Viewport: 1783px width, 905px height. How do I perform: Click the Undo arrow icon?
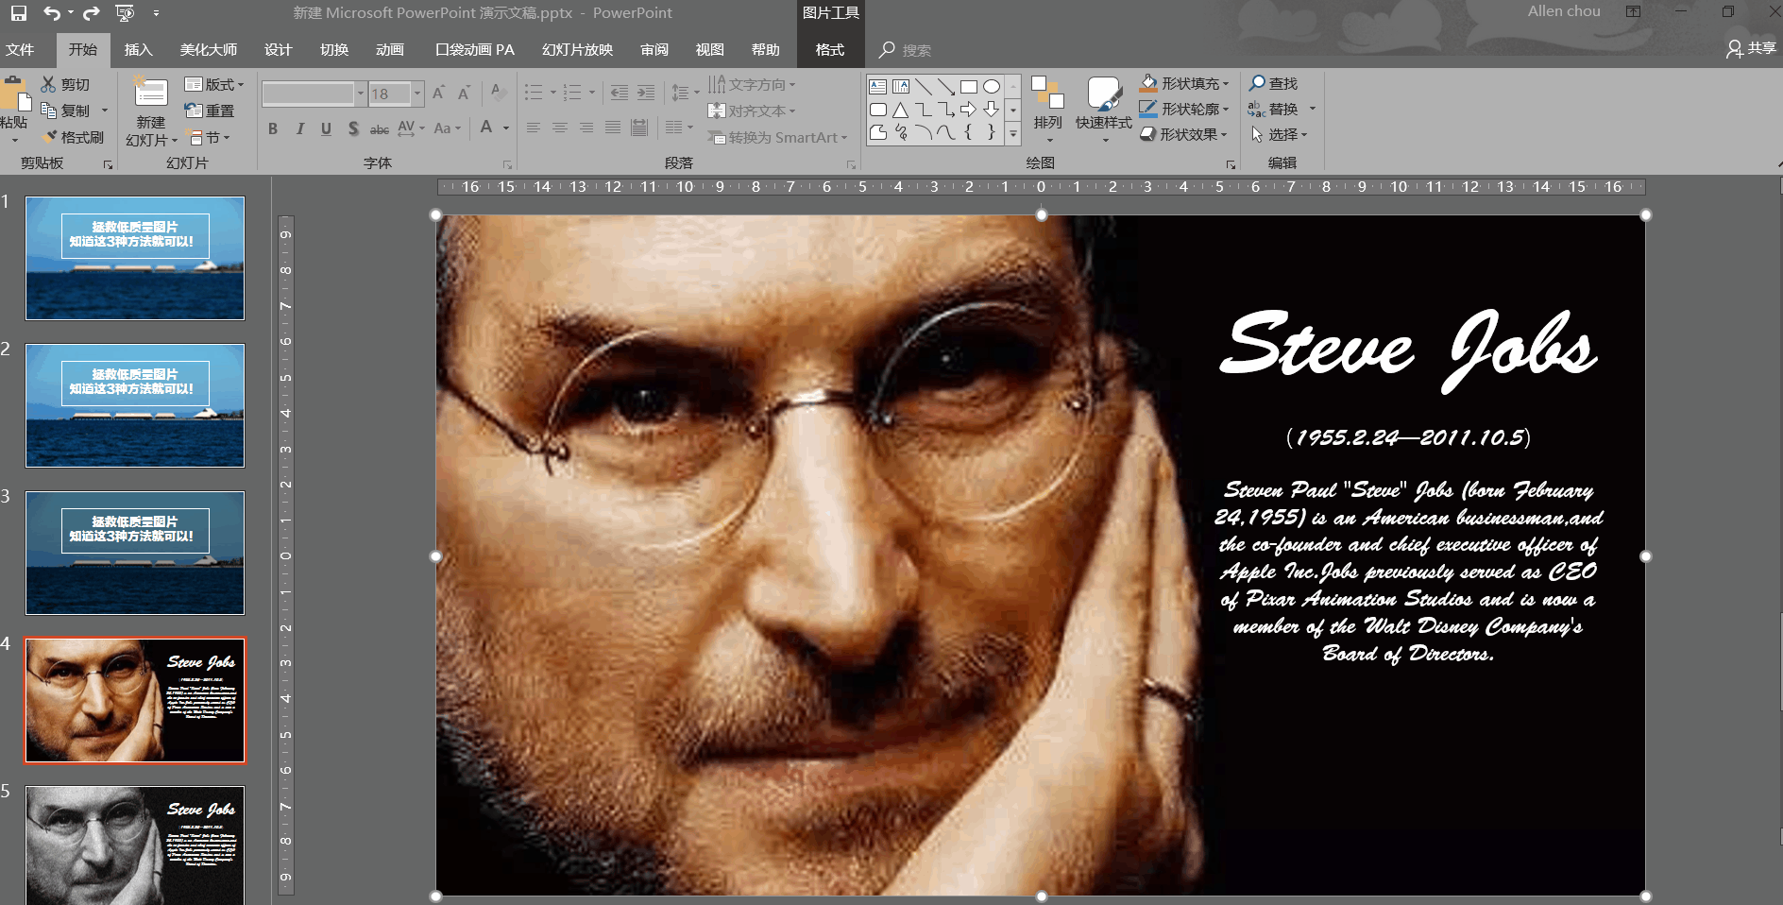click(52, 13)
